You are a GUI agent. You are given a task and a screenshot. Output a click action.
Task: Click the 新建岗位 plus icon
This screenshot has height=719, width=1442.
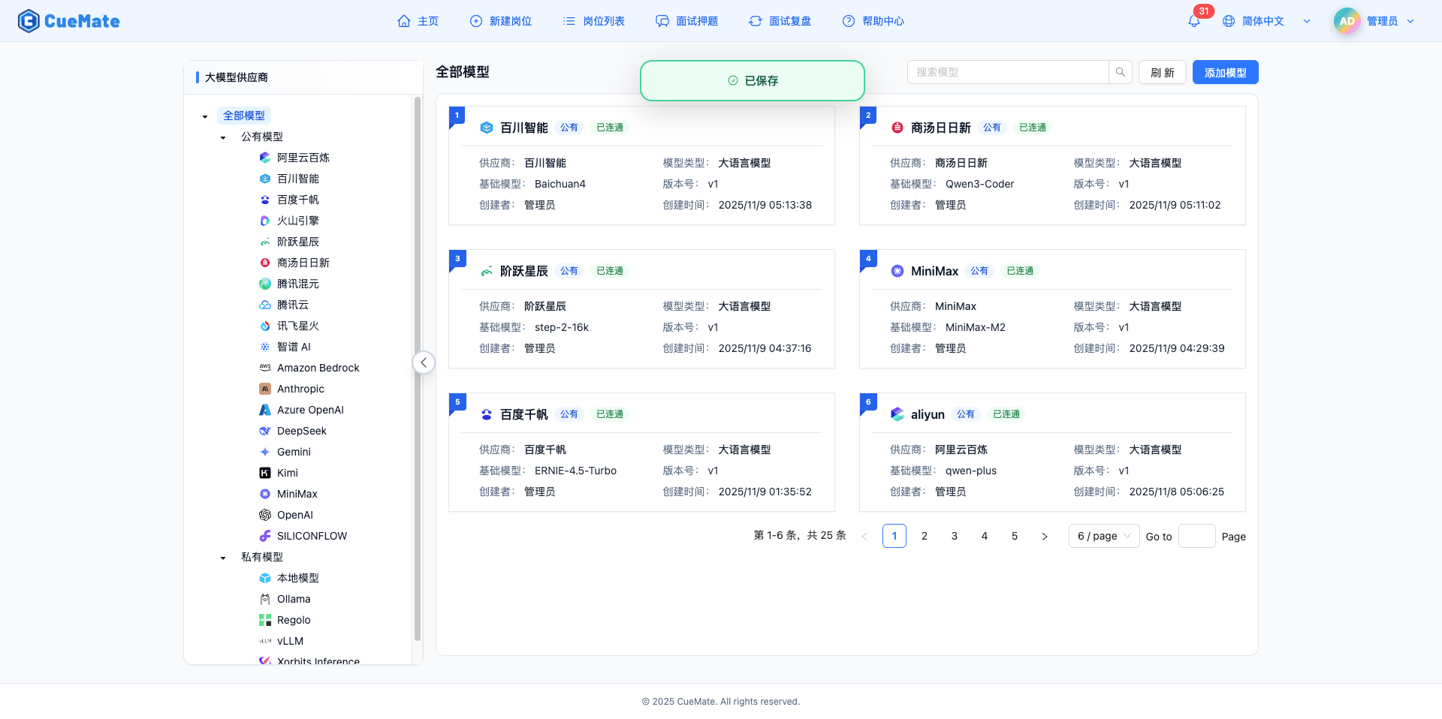[x=475, y=21]
